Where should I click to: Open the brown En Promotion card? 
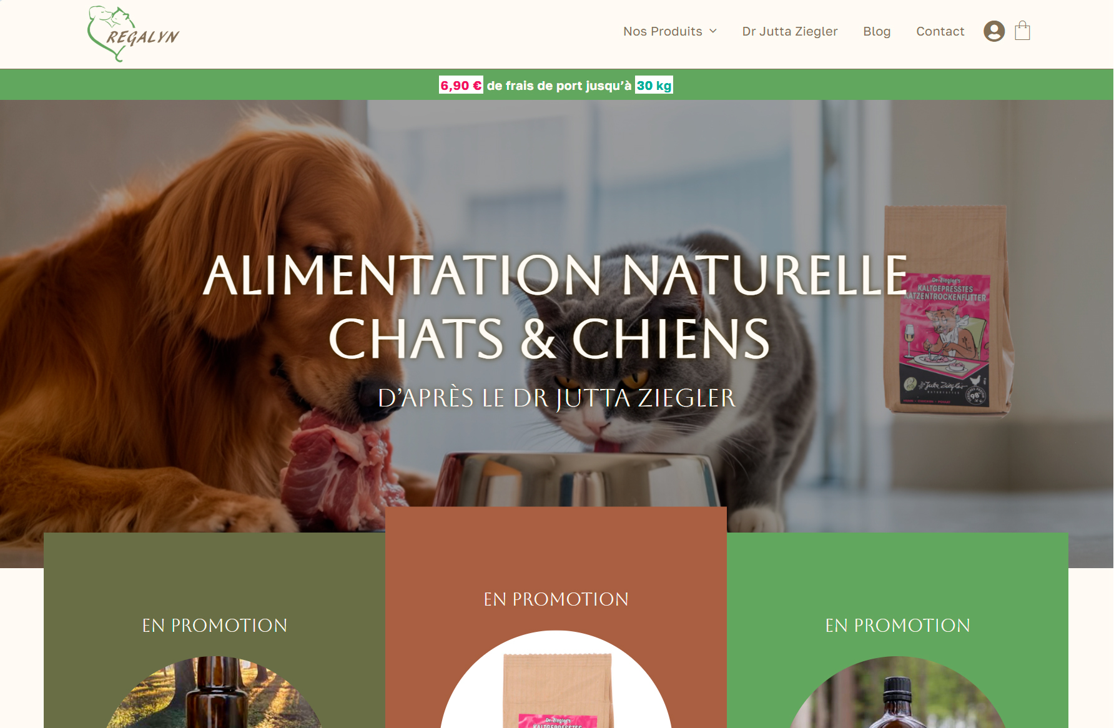coord(556,617)
